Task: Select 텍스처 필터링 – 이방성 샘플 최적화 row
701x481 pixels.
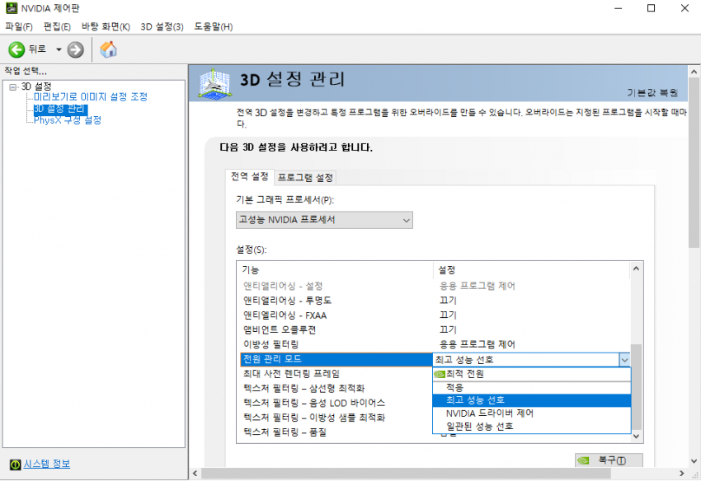Action: pos(336,418)
